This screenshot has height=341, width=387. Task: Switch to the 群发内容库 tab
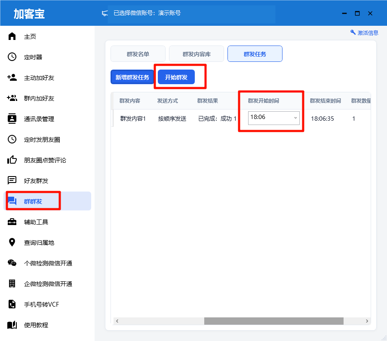[197, 54]
